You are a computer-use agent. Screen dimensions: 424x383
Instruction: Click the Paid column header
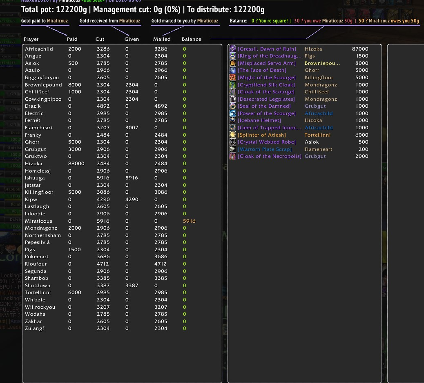point(72,39)
